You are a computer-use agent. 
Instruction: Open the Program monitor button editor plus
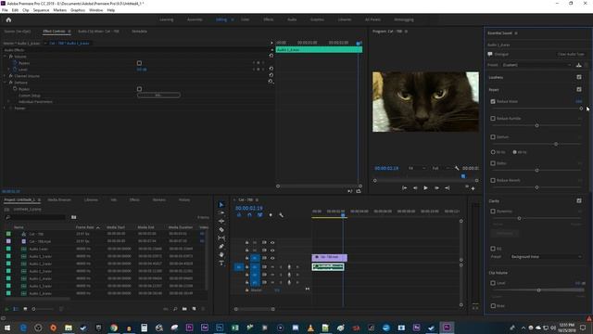coord(473,188)
